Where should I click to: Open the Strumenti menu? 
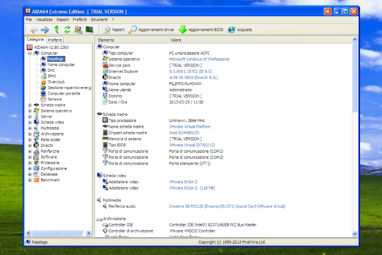click(x=99, y=20)
